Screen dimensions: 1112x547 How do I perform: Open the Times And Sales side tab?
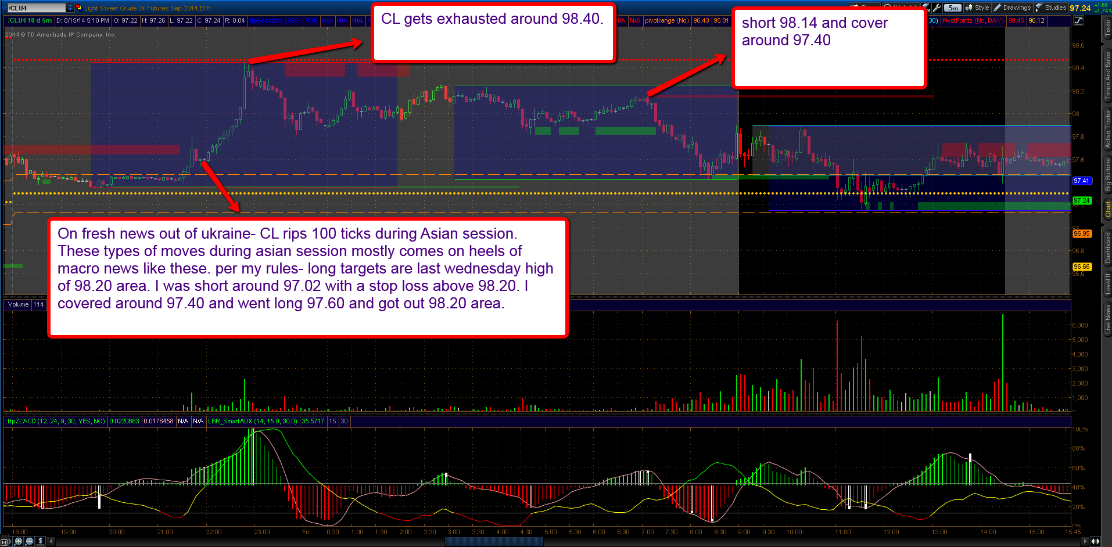click(x=1107, y=75)
